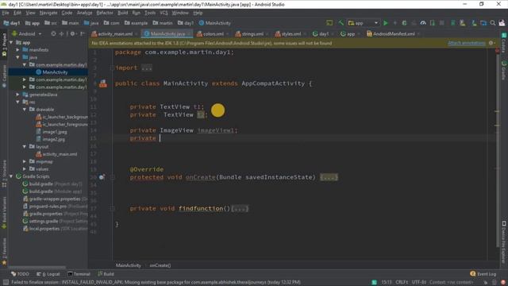Open the Refactor menu

[x=105, y=13]
